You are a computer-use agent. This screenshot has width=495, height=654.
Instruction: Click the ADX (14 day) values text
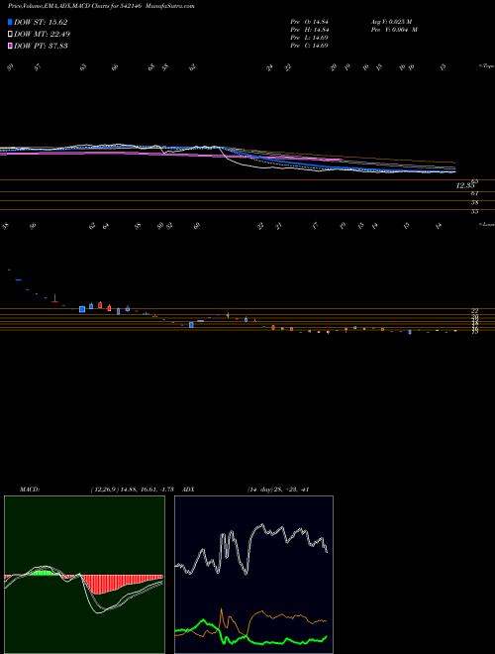coord(278,490)
